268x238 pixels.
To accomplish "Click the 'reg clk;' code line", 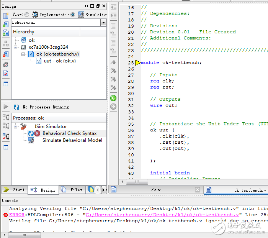I will coord(162,81).
